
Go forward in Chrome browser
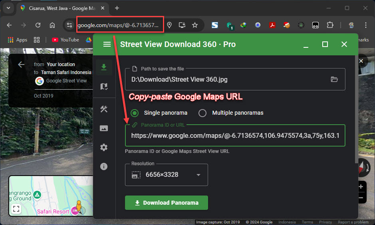pos(24,25)
